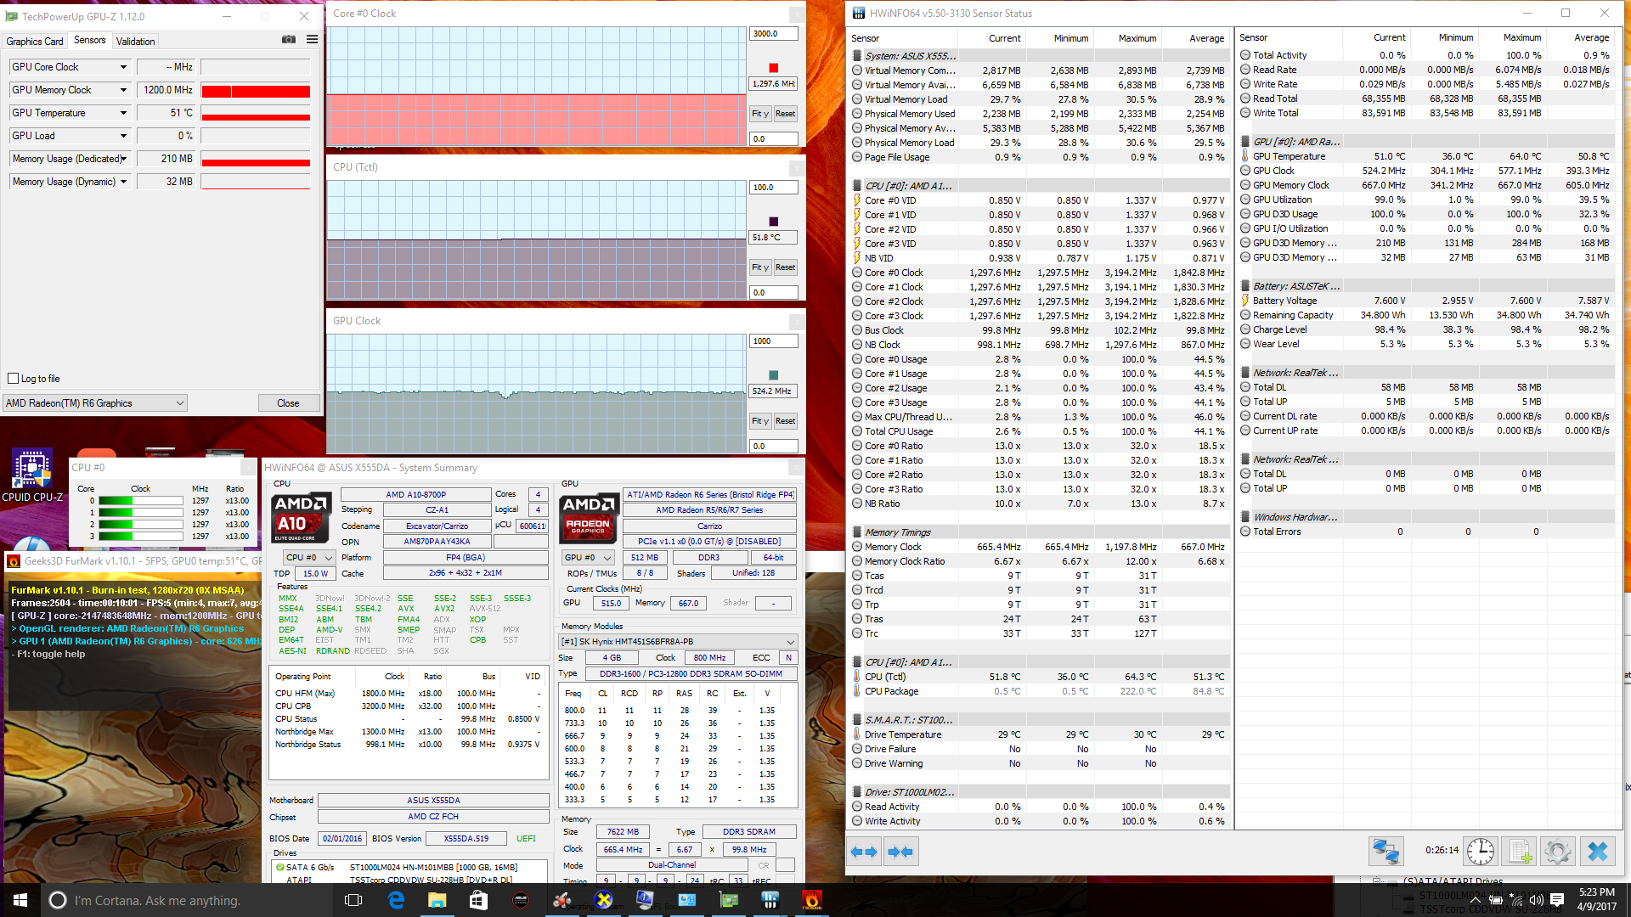
Task: Click the 3000.0 max field of Core #0 graph
Action: 774,34
